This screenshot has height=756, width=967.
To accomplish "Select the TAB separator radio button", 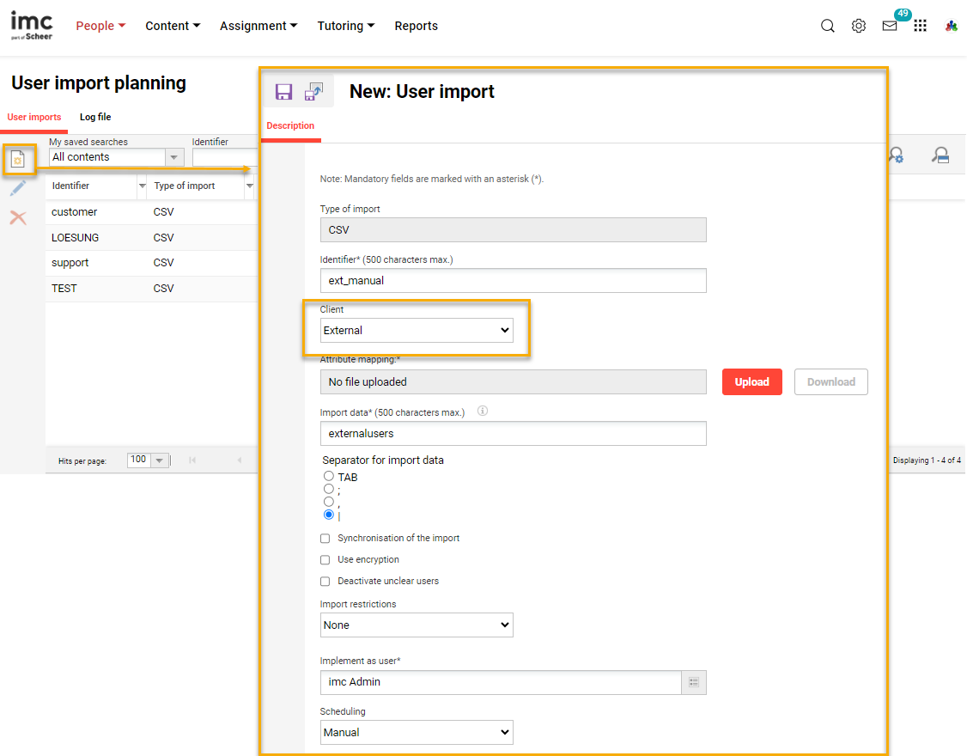I will click(x=328, y=477).
